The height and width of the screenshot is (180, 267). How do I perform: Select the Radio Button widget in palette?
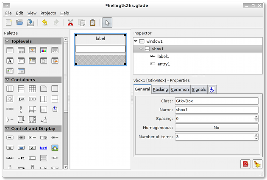(54, 138)
